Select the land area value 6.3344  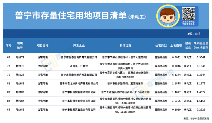pyautogui.click(x=176, y=75)
